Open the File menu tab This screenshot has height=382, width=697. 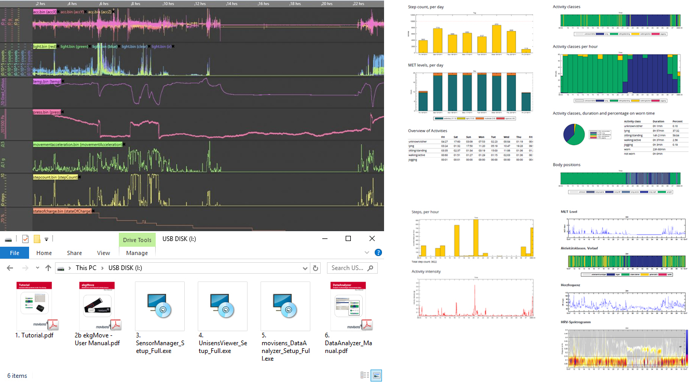(x=15, y=253)
